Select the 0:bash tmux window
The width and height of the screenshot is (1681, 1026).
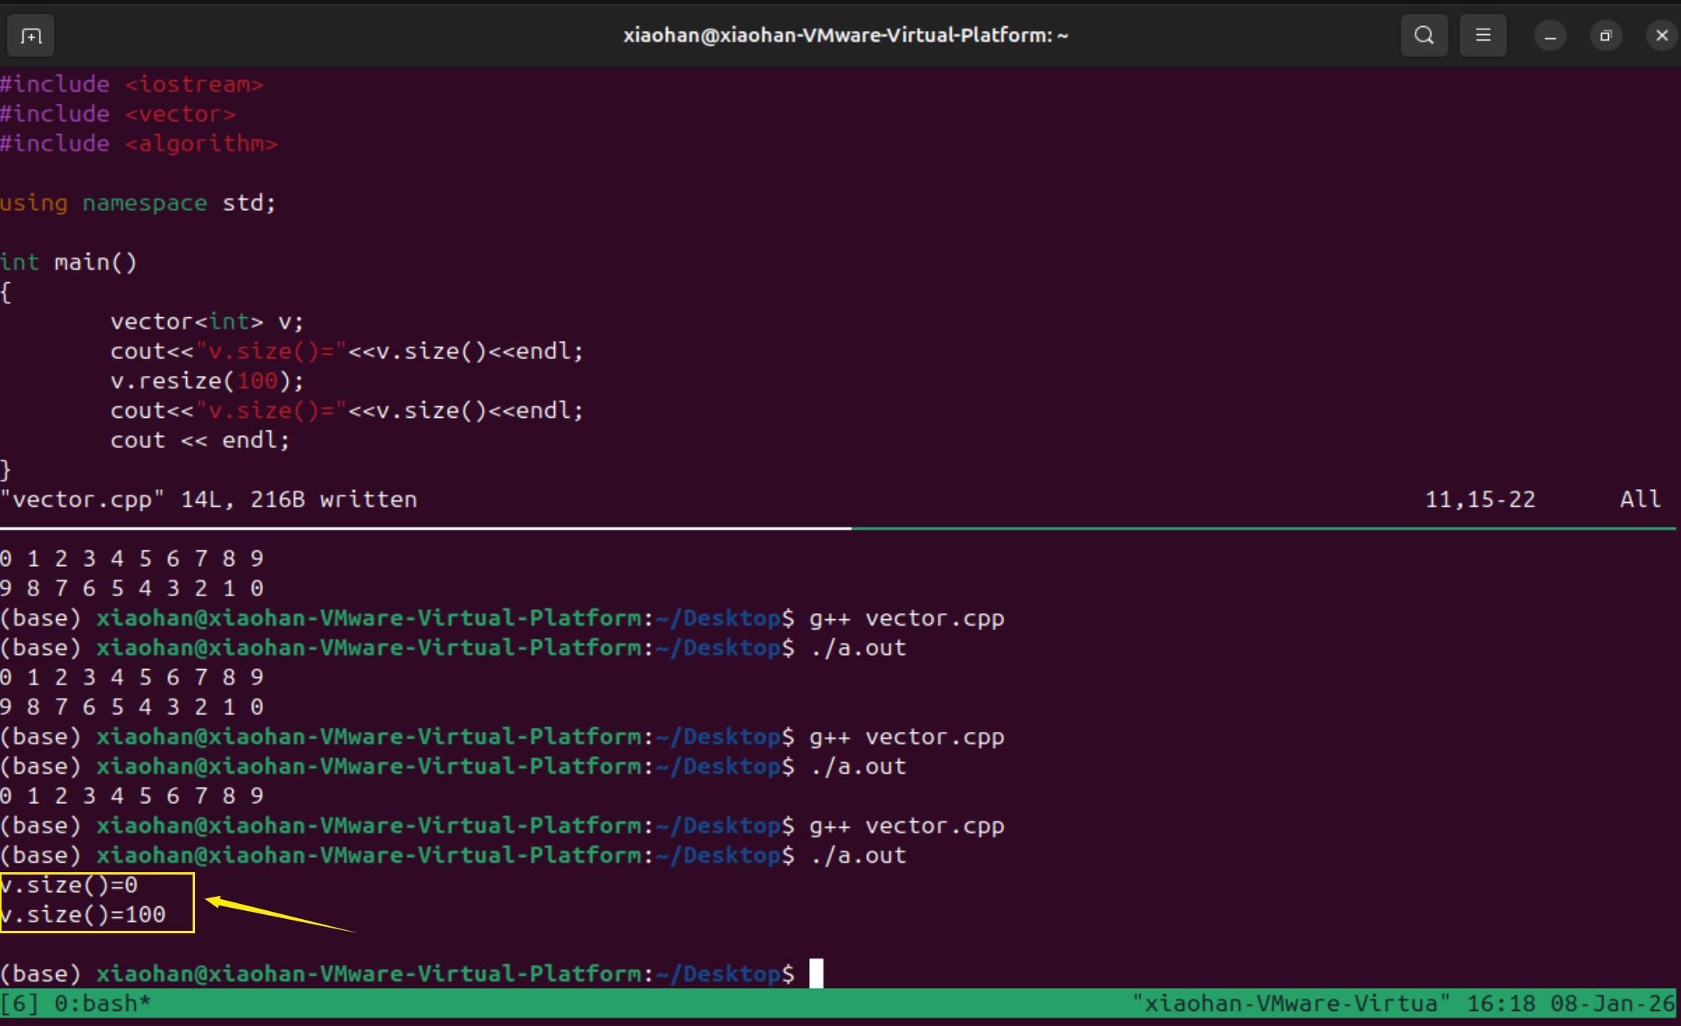coord(101,1004)
